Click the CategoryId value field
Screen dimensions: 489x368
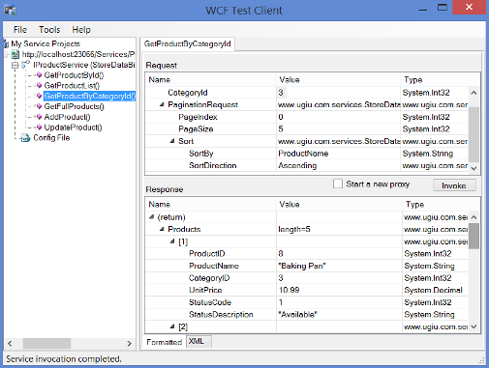click(x=339, y=93)
